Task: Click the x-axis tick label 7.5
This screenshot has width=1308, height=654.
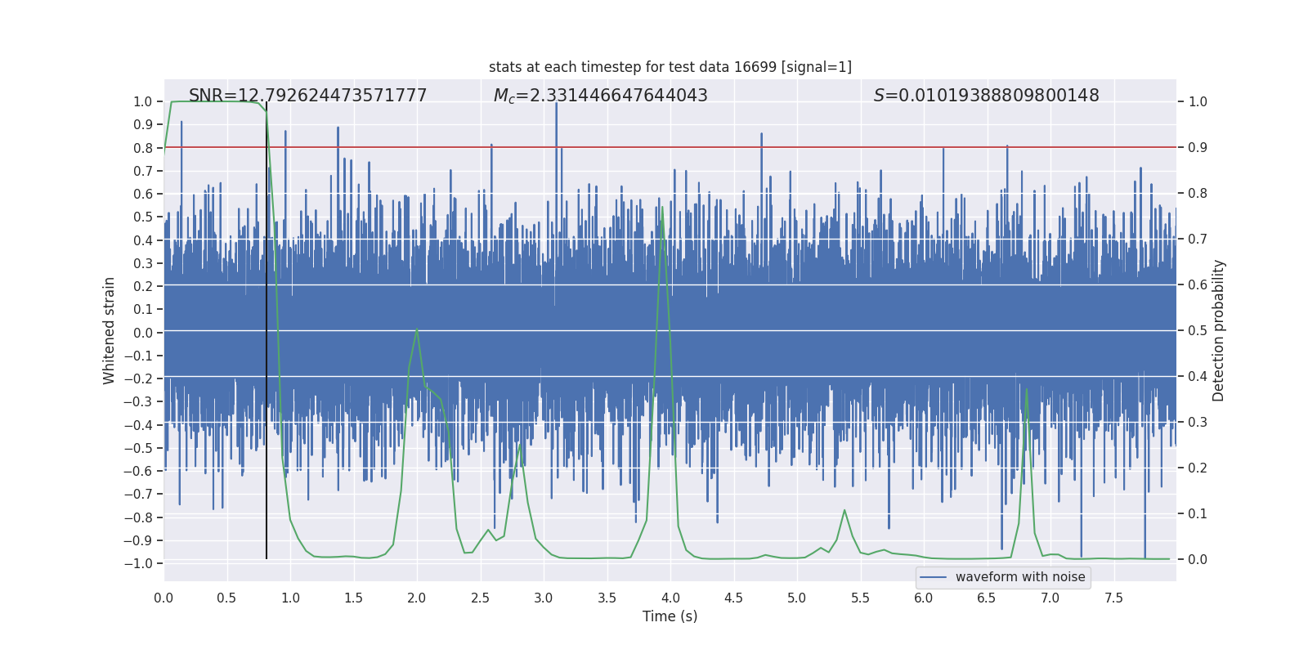Action: click(1113, 598)
